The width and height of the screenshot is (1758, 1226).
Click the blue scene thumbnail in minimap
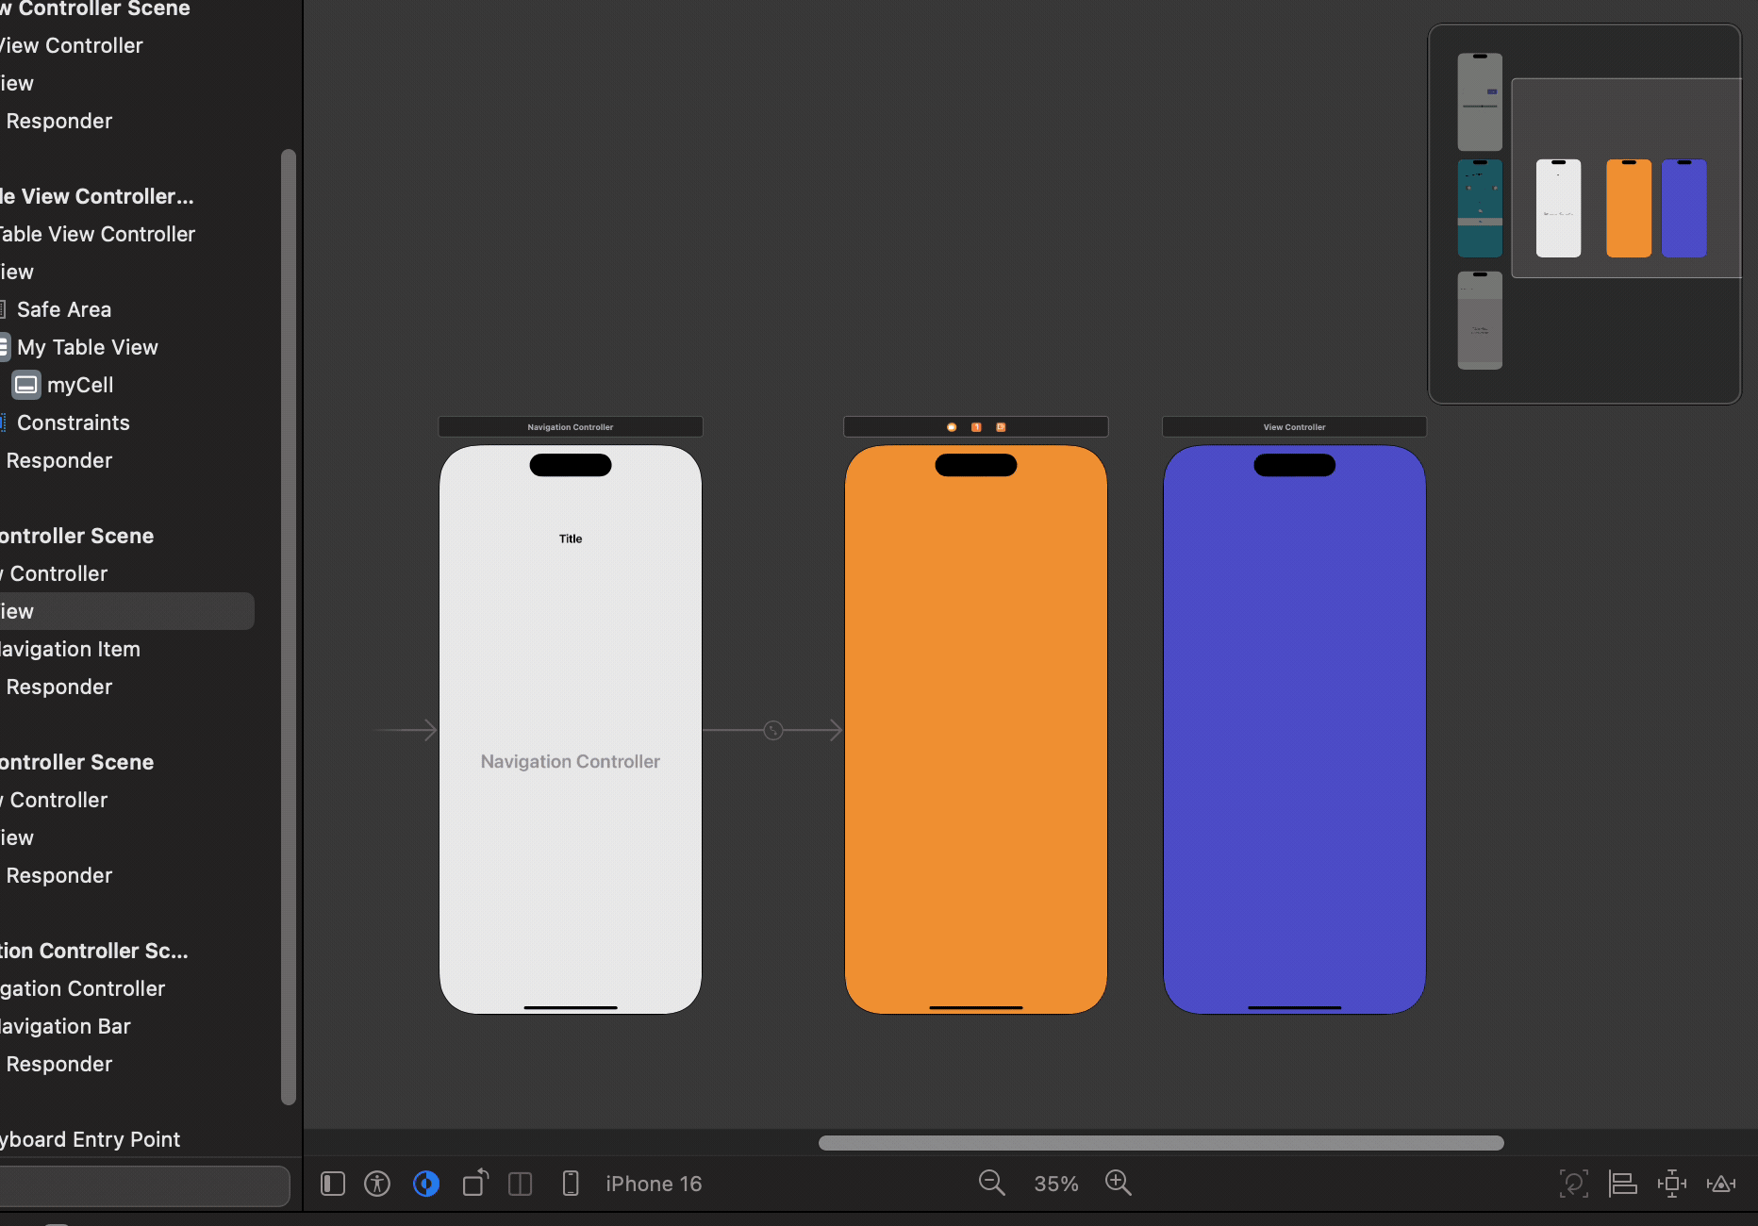pos(1683,208)
